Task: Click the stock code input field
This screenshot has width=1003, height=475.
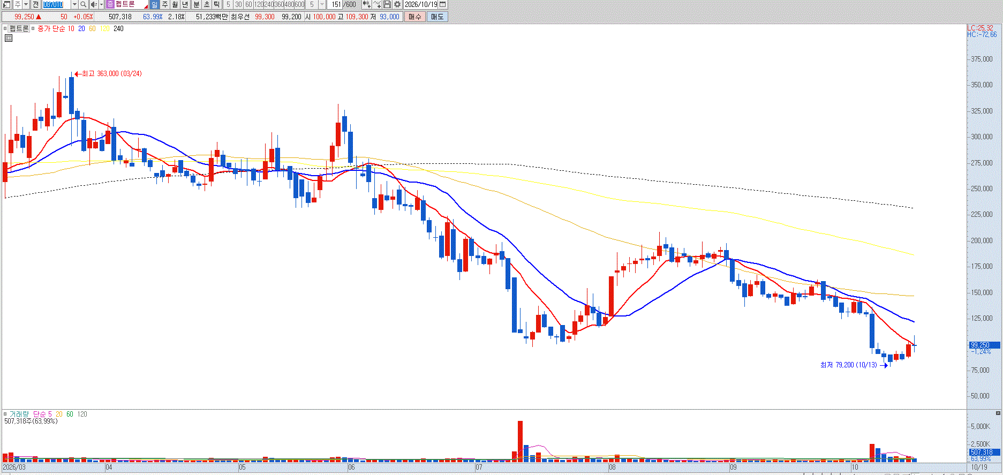Action: (56, 4)
